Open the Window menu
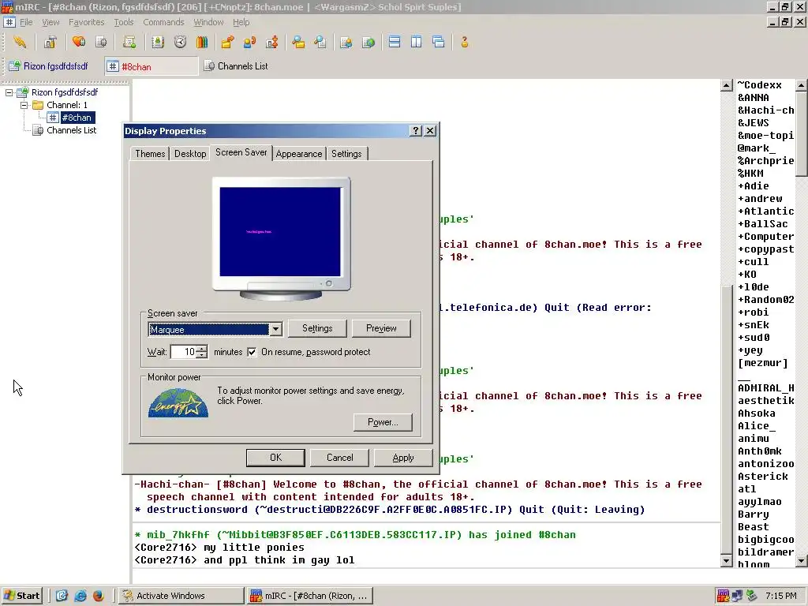The image size is (808, 606). 208,22
